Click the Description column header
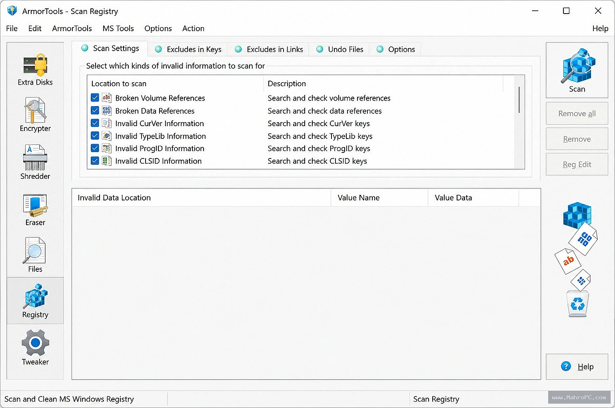Screen dimensions: 615x408 point(383,83)
